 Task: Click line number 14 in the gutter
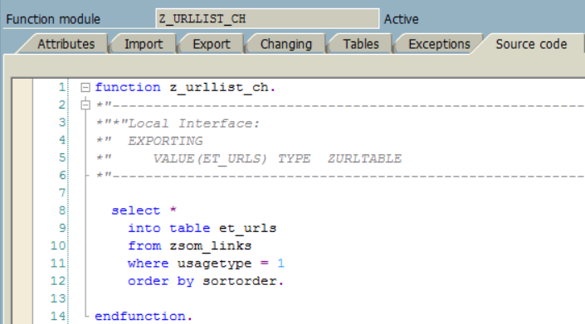[58, 317]
